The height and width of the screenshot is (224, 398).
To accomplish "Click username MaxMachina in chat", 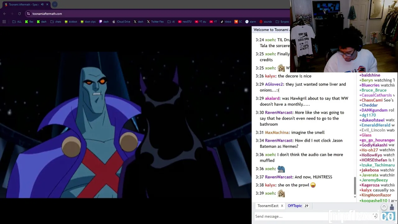I will [277, 133].
